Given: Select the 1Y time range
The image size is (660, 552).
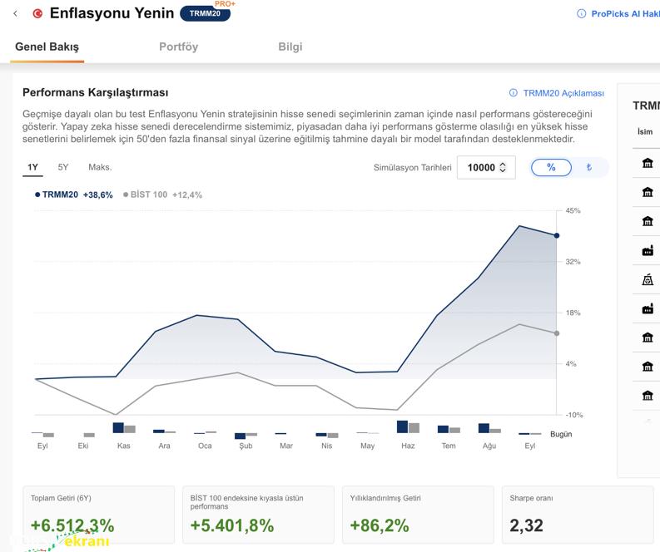Looking at the screenshot, I should tap(32, 167).
